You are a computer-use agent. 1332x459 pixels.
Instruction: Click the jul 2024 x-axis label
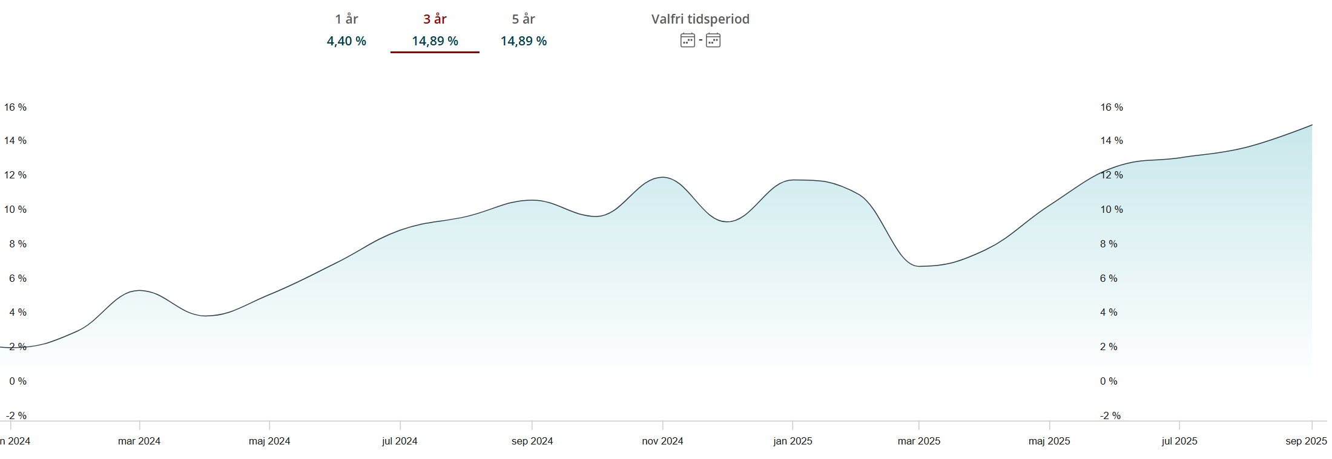point(400,441)
